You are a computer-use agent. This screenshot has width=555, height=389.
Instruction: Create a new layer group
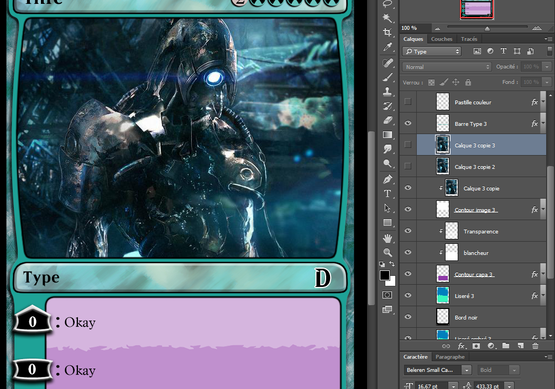[505, 346]
